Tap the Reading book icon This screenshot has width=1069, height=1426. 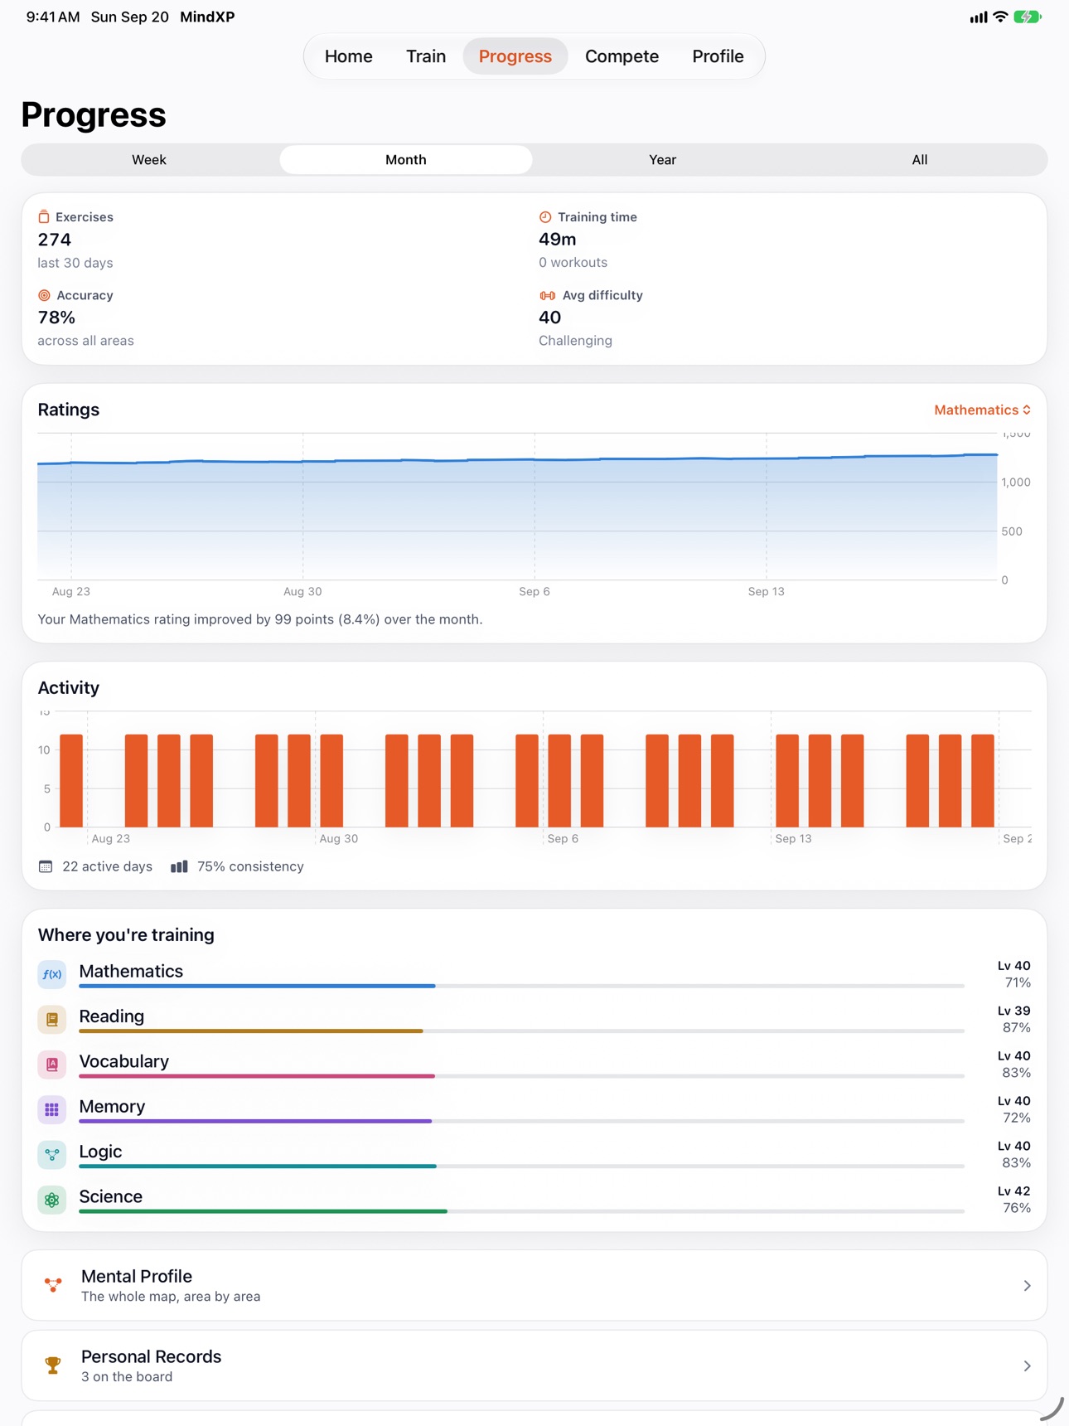pos(52,1019)
